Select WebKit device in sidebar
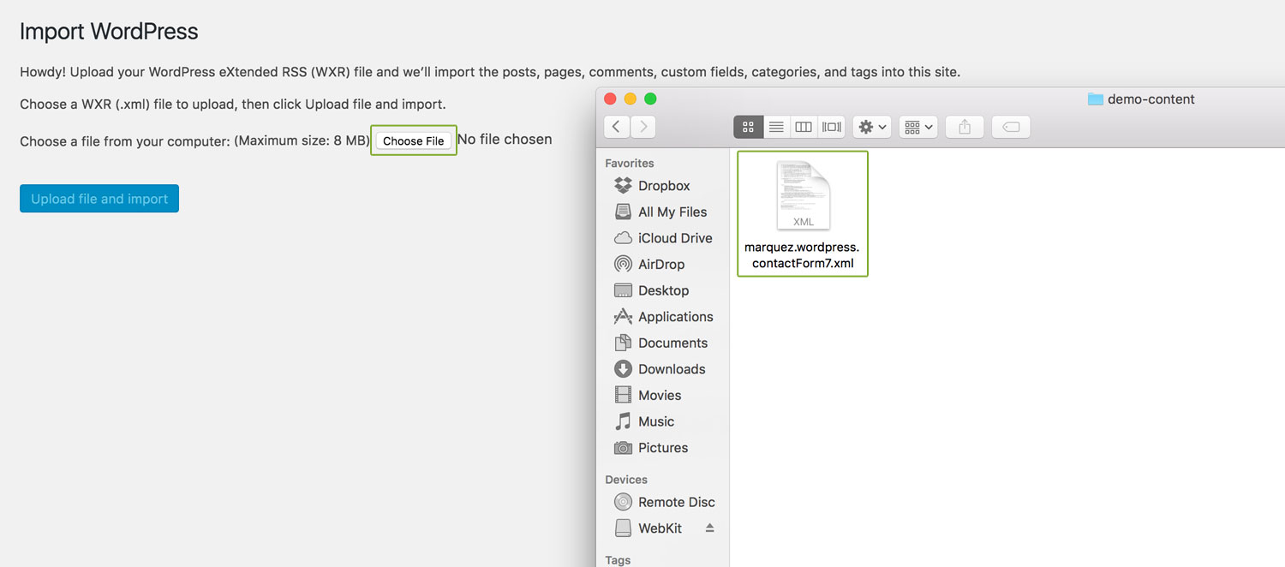This screenshot has width=1285, height=567. tap(648, 528)
